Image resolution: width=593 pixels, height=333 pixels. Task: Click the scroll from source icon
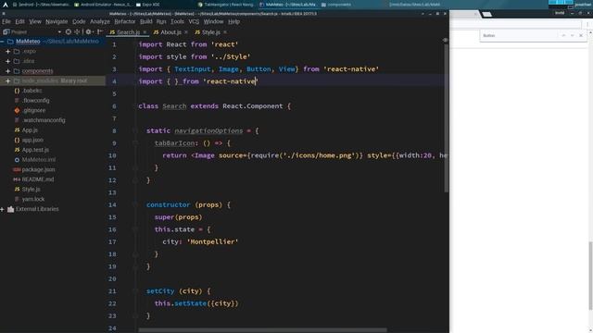point(69,32)
